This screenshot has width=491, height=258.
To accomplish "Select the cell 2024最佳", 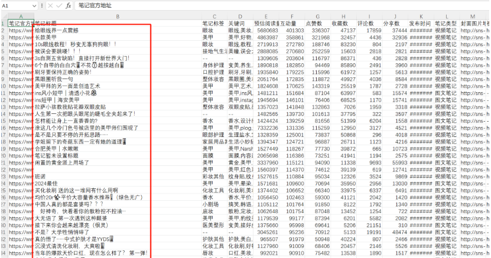I will [x=118, y=184].
